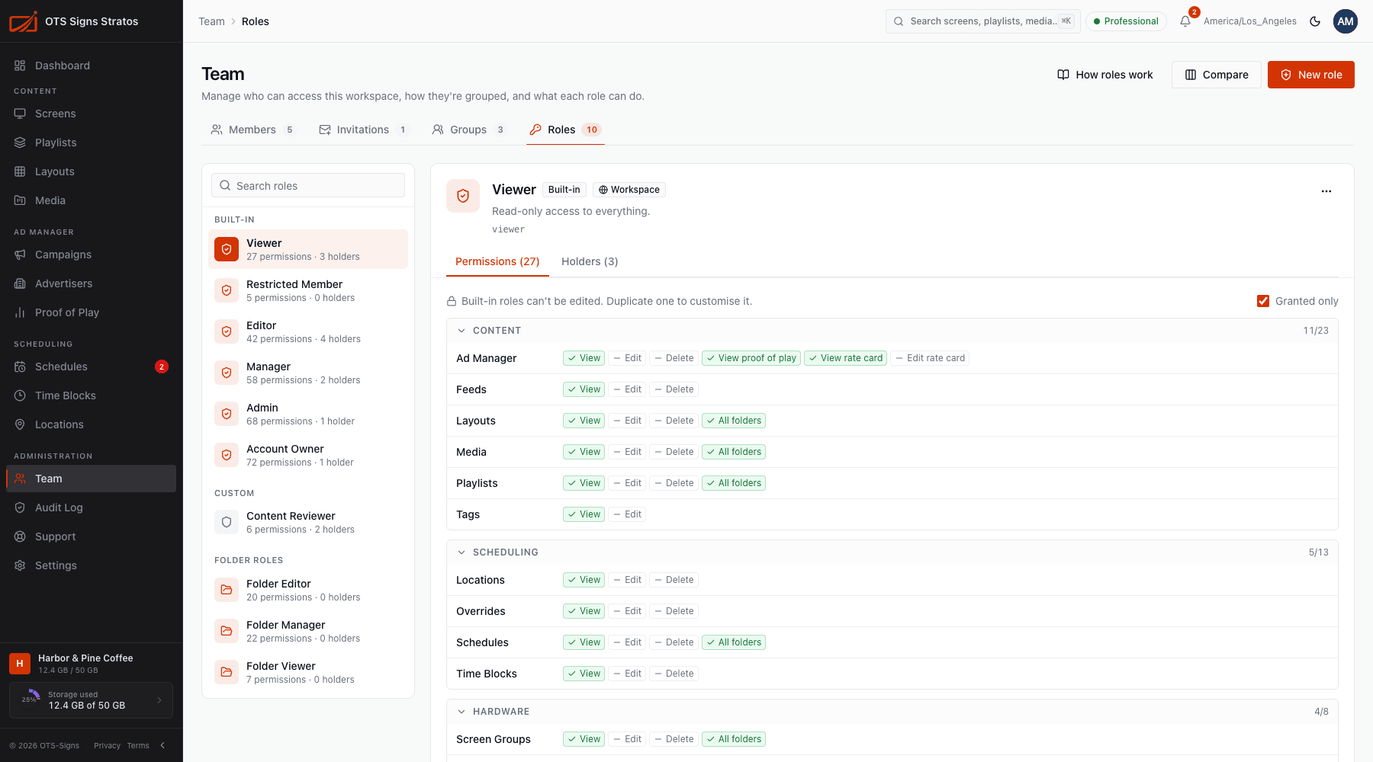Go to Screens in sidebar

[x=91, y=114]
